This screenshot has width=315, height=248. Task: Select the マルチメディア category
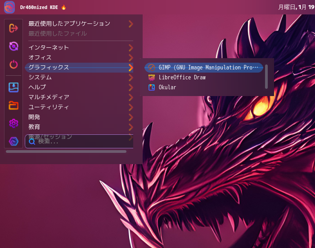(79, 97)
